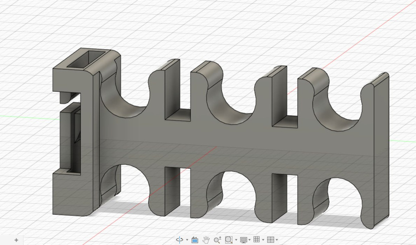Open the Viewports layout icon
Image resolution: width=416 pixels, height=245 pixels.
click(270, 240)
